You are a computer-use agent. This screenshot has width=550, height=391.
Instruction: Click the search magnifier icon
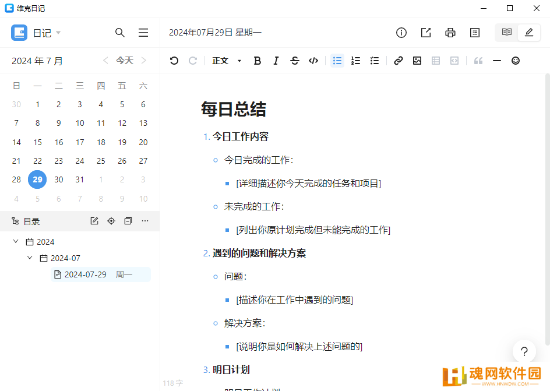point(120,33)
